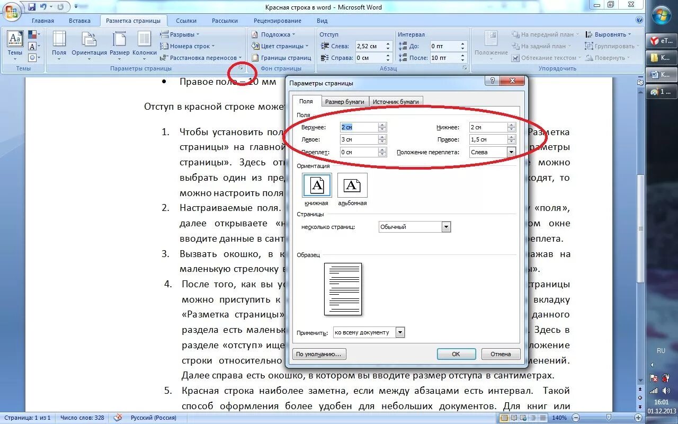Click Границы страниц page borders
Image resolution: width=678 pixels, height=424 pixels.
click(x=281, y=58)
